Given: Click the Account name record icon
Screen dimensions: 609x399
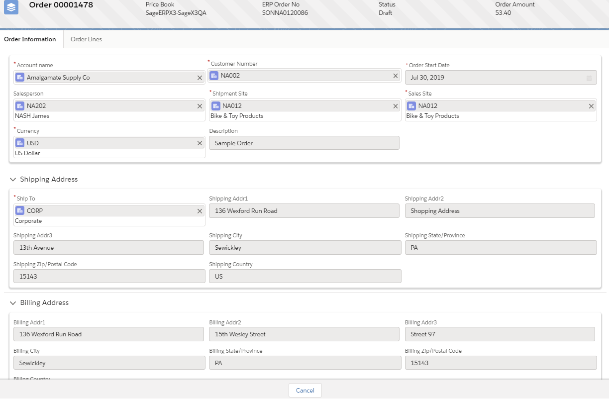Looking at the screenshot, I should coord(20,78).
